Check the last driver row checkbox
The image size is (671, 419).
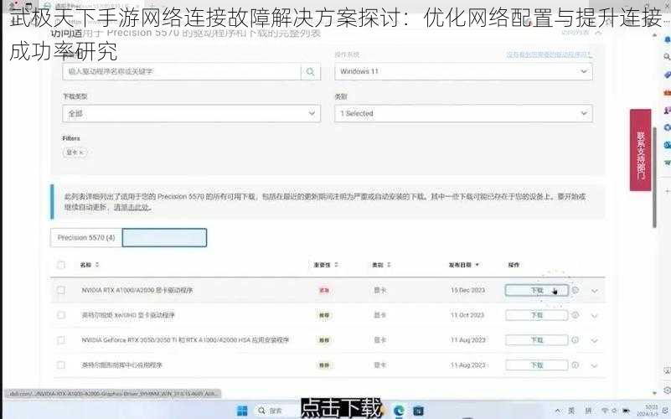click(61, 365)
